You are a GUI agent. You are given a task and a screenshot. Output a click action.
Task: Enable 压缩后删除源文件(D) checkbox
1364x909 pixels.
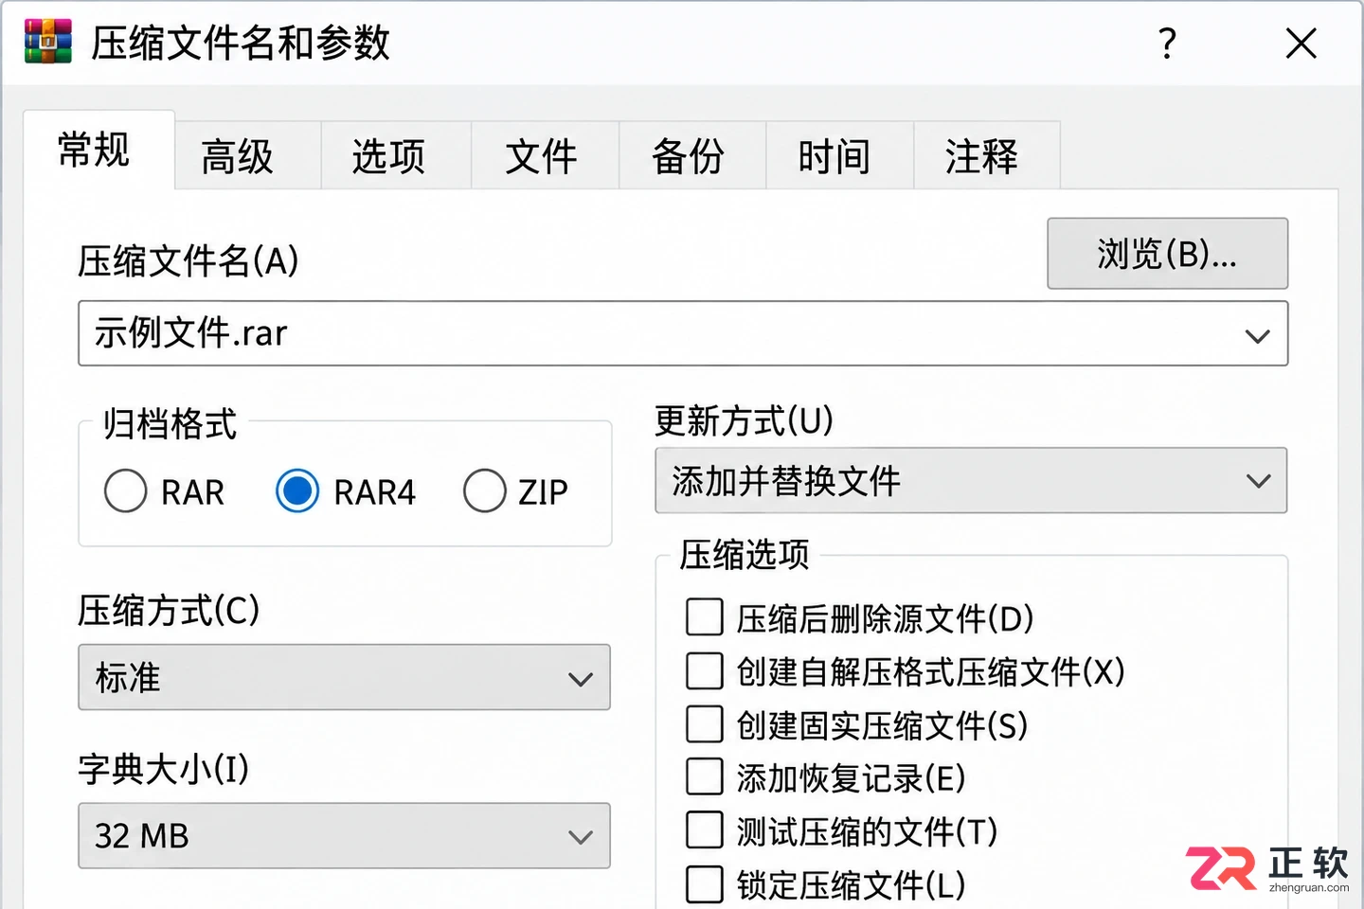(705, 617)
